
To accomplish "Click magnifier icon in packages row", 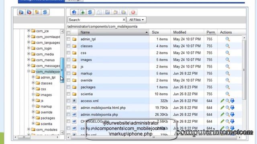I will (x=227, y=87).
